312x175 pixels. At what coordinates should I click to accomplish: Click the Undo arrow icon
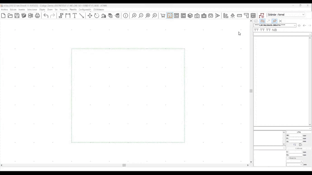pyautogui.click(x=46, y=15)
